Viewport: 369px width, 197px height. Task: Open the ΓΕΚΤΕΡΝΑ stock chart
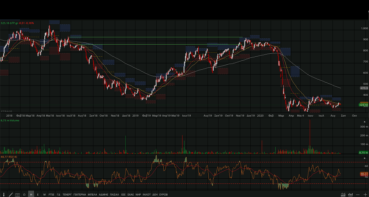pyautogui.click(x=79, y=194)
